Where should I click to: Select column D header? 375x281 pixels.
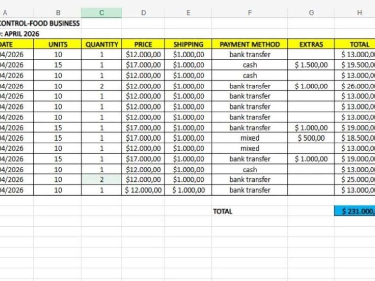pos(143,13)
